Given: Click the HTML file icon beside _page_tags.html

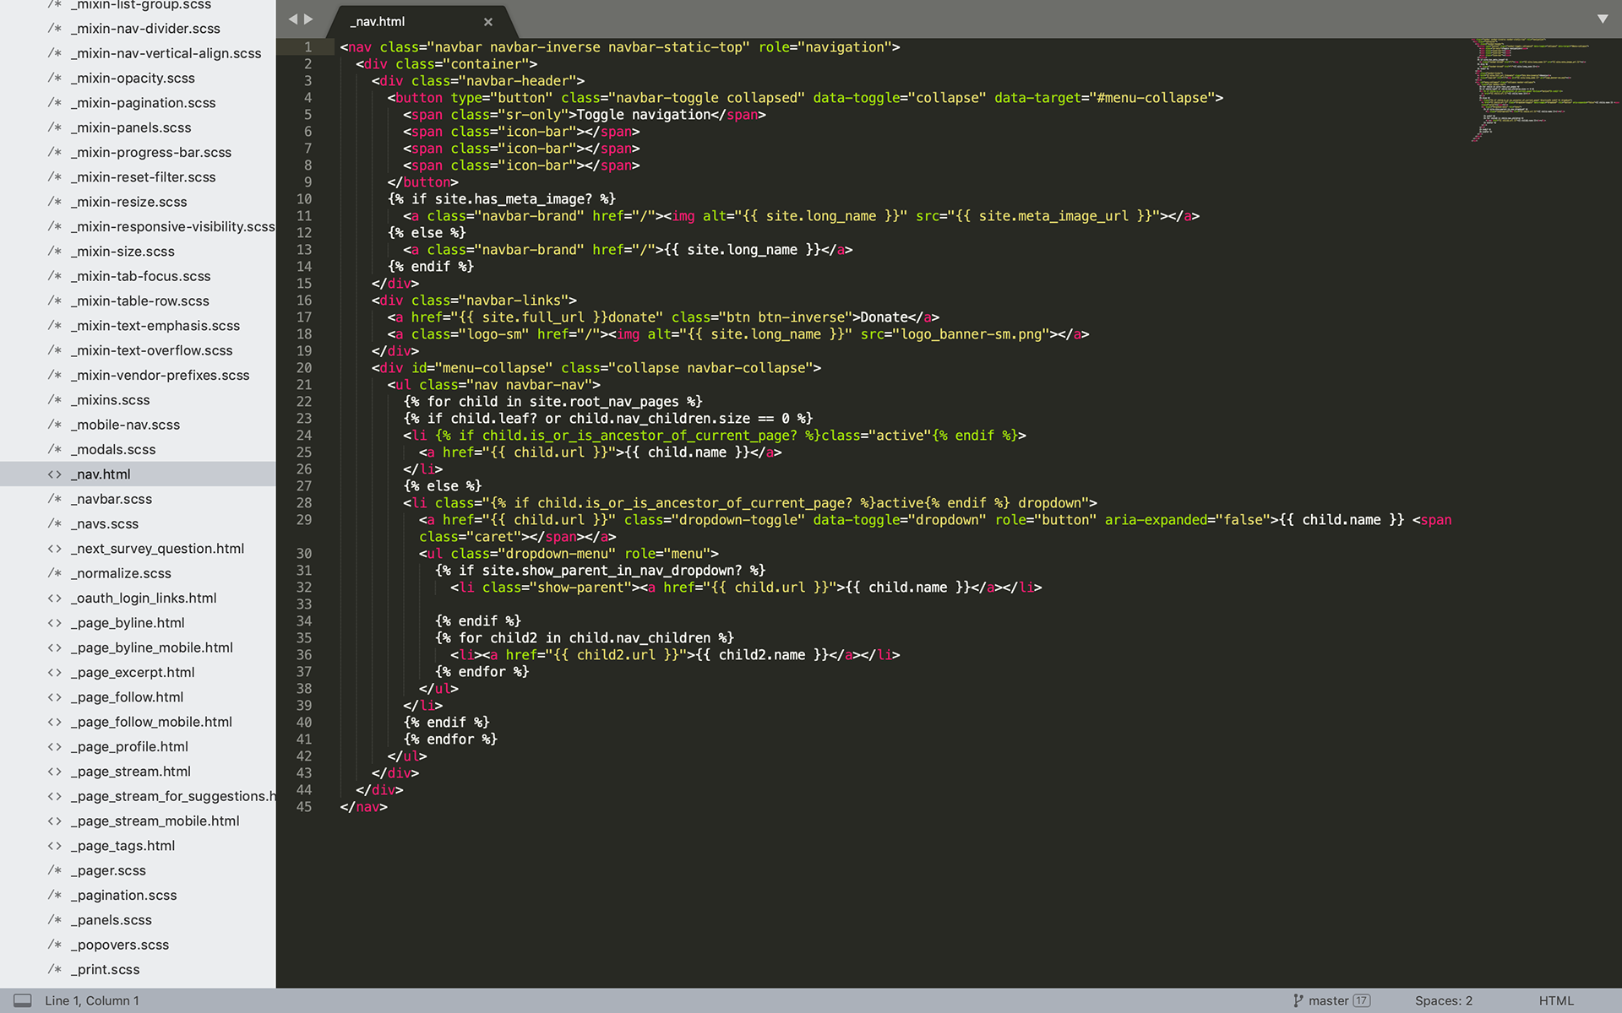Looking at the screenshot, I should click(55, 846).
